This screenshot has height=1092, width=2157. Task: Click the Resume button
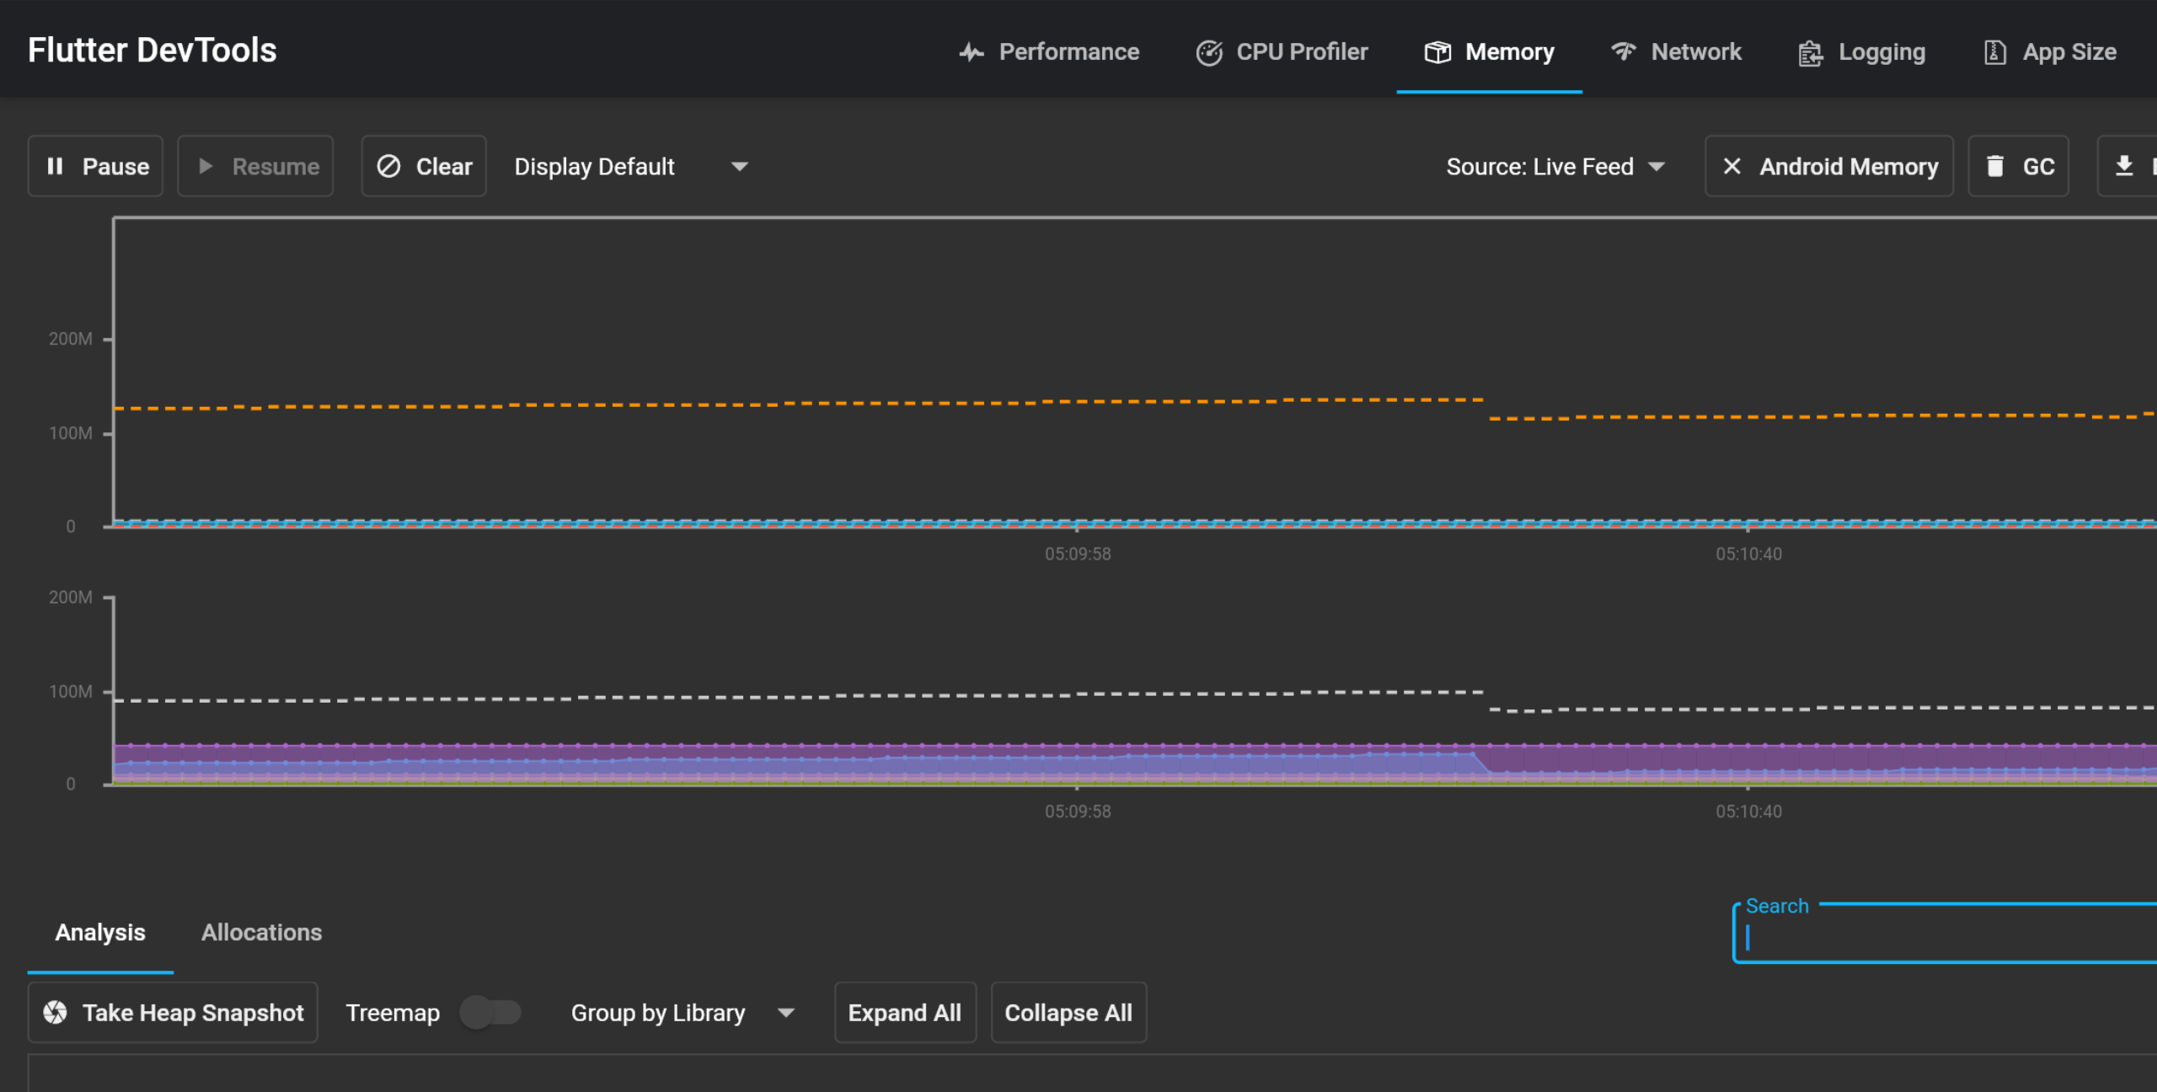pyautogui.click(x=255, y=166)
